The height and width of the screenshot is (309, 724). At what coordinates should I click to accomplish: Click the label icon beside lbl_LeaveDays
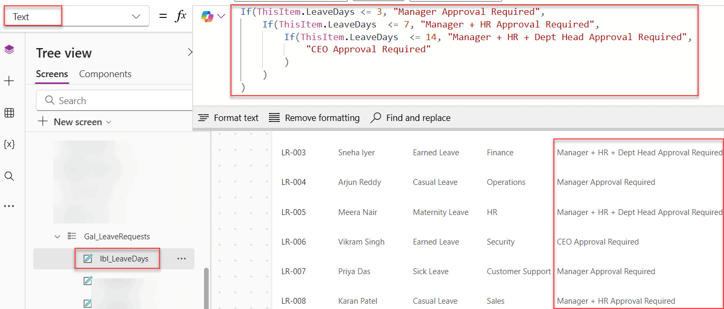click(88, 259)
